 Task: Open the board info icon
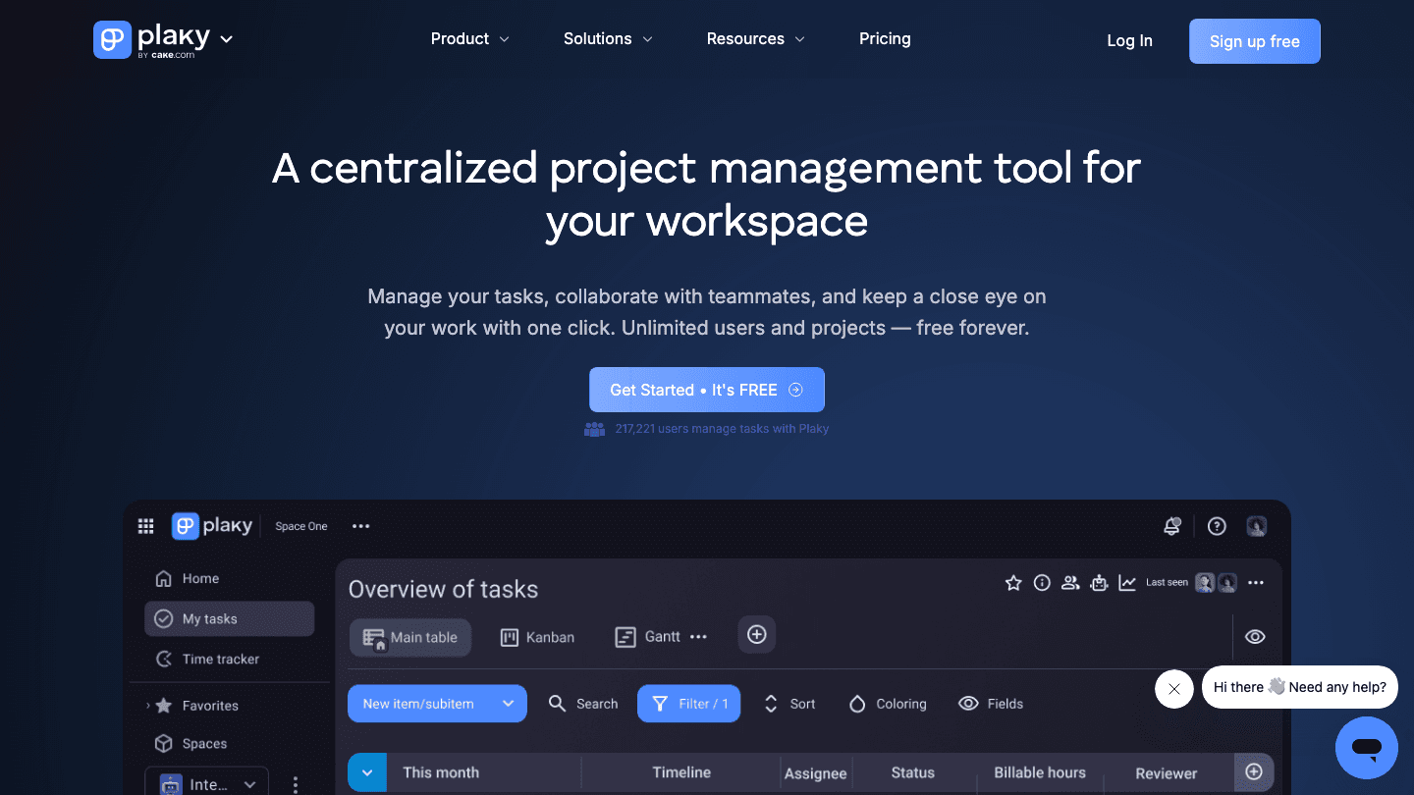[x=1042, y=583]
